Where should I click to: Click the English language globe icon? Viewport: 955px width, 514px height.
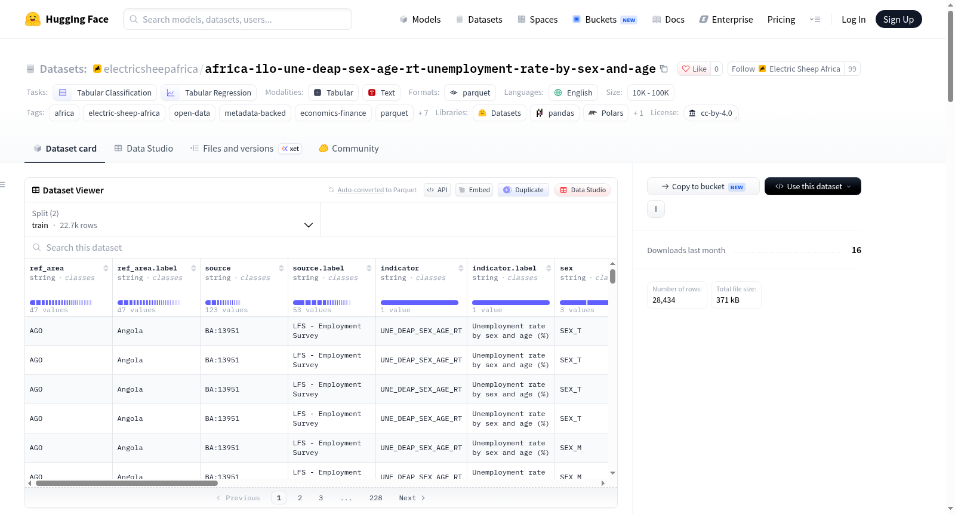click(x=558, y=93)
